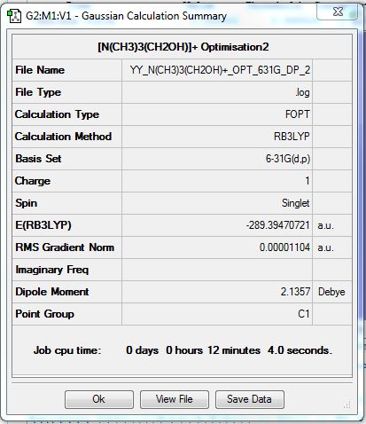Click the dialog resize grip corner

point(347,405)
